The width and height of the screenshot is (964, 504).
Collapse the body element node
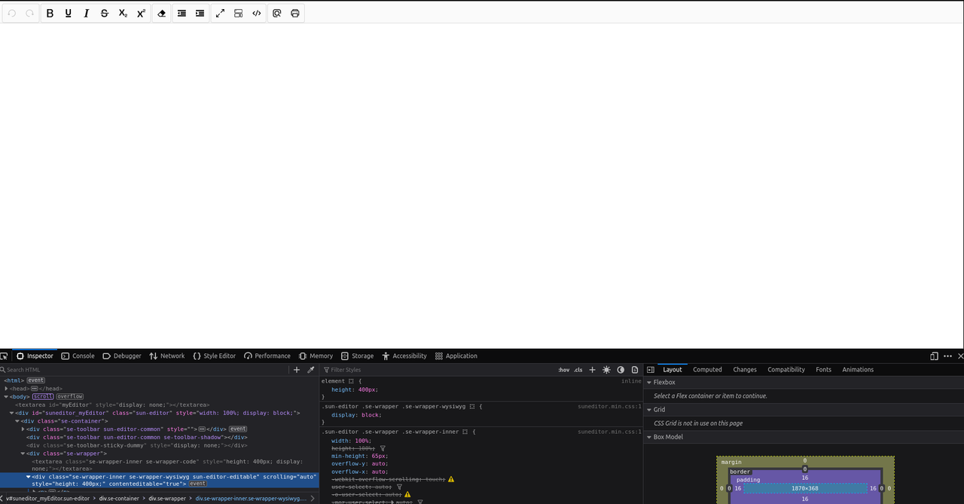7,396
